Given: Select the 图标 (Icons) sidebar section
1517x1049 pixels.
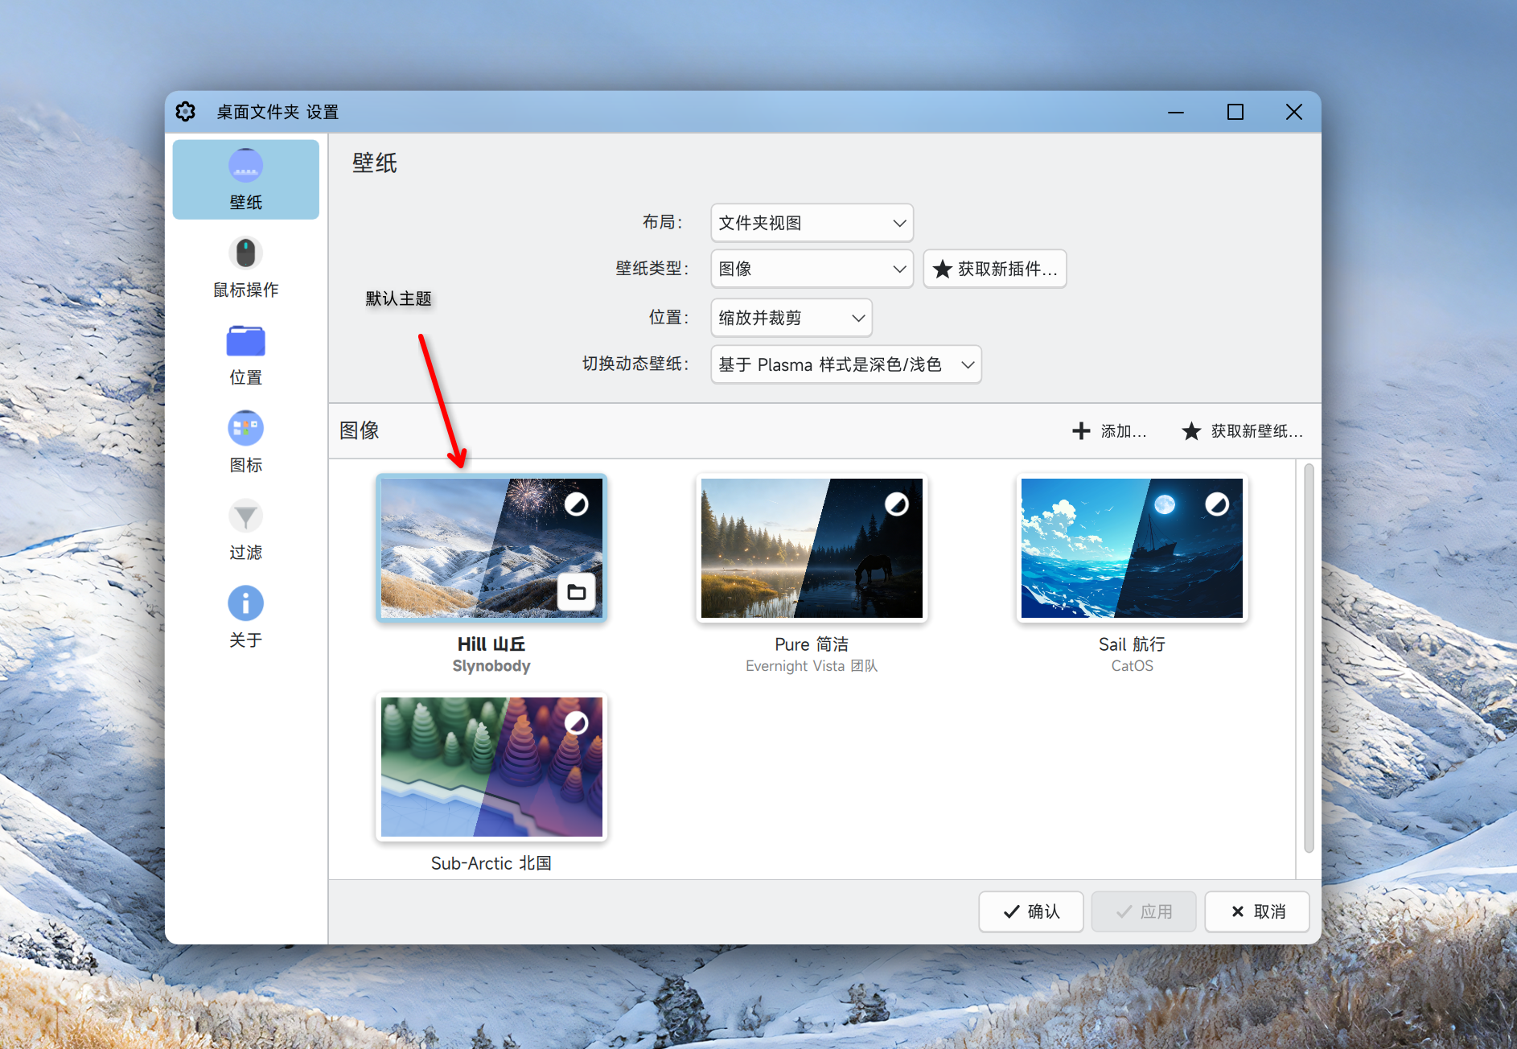Looking at the screenshot, I should (245, 441).
